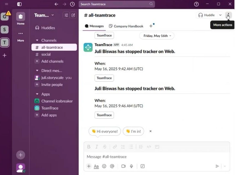This screenshot has height=175, width=236.
Task: Select the all-teamtrace channel
Action: click(x=54, y=47)
